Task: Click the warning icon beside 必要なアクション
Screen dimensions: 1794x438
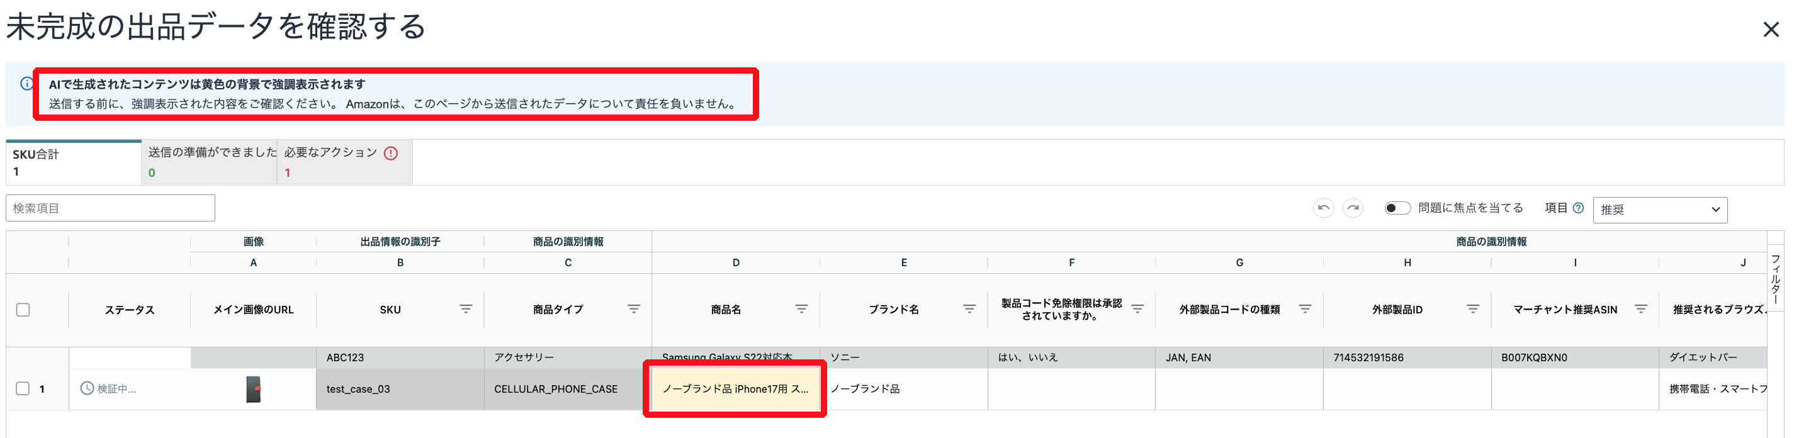Action: 391,153
